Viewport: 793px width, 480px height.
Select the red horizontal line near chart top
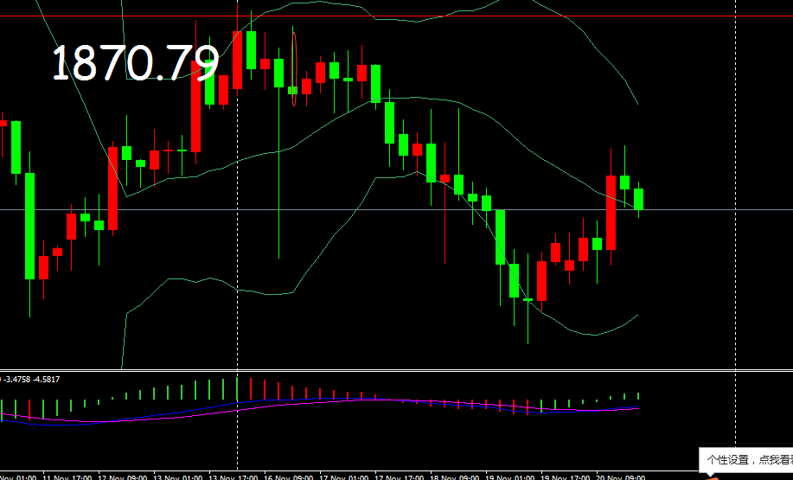click(x=396, y=16)
